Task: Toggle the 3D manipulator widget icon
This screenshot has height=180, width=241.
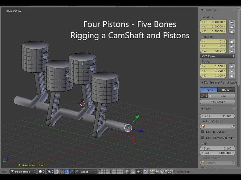Action: click(x=62, y=172)
